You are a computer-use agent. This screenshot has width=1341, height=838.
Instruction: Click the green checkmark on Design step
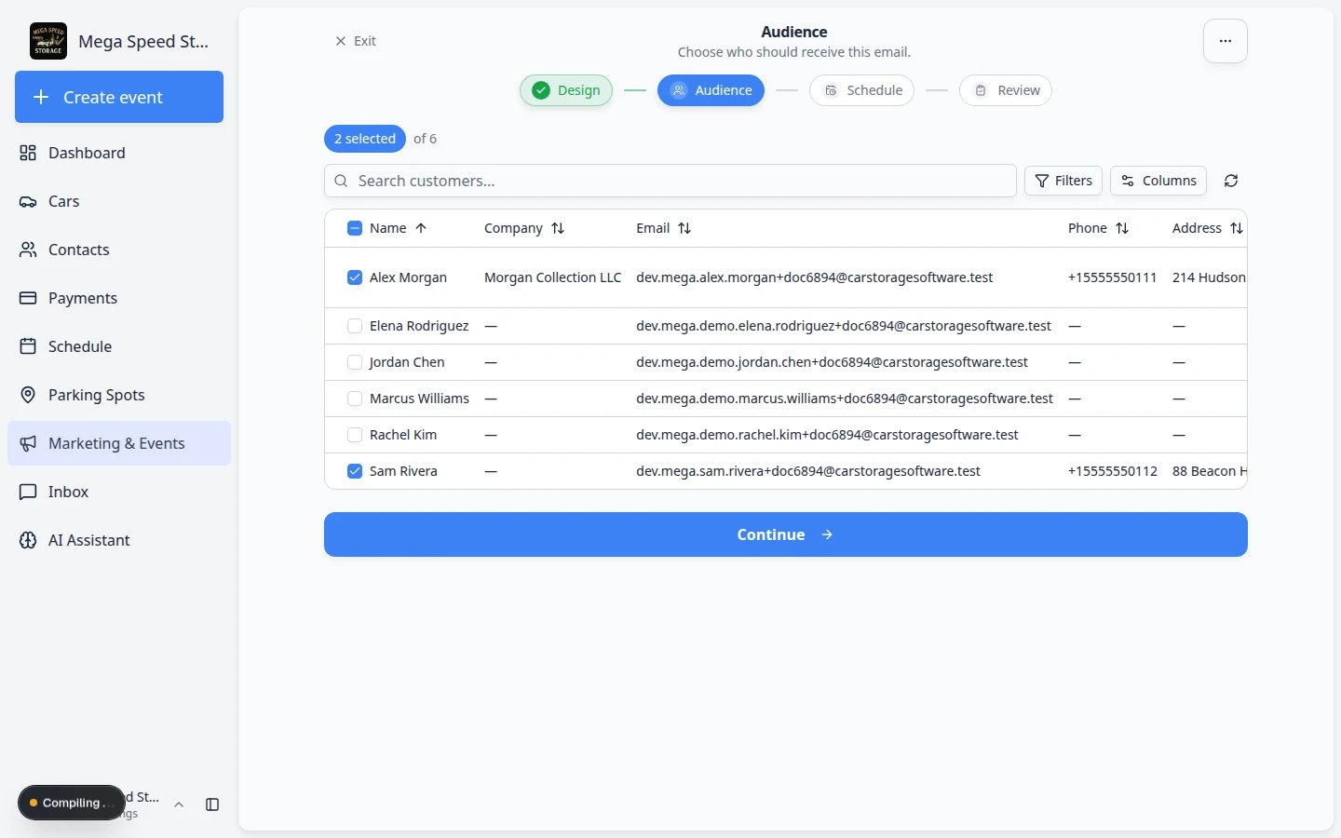(540, 90)
